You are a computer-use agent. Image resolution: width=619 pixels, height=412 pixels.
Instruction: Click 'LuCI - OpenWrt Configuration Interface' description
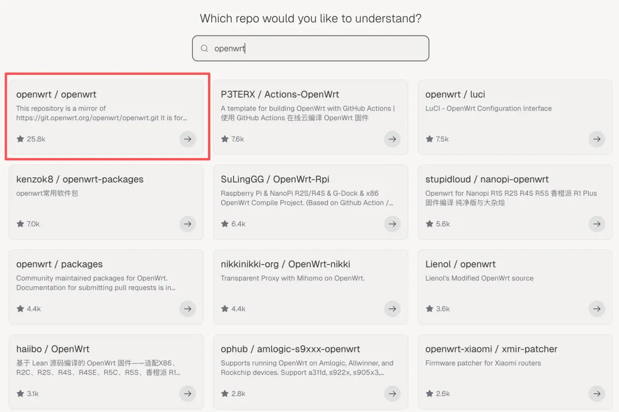pos(488,108)
